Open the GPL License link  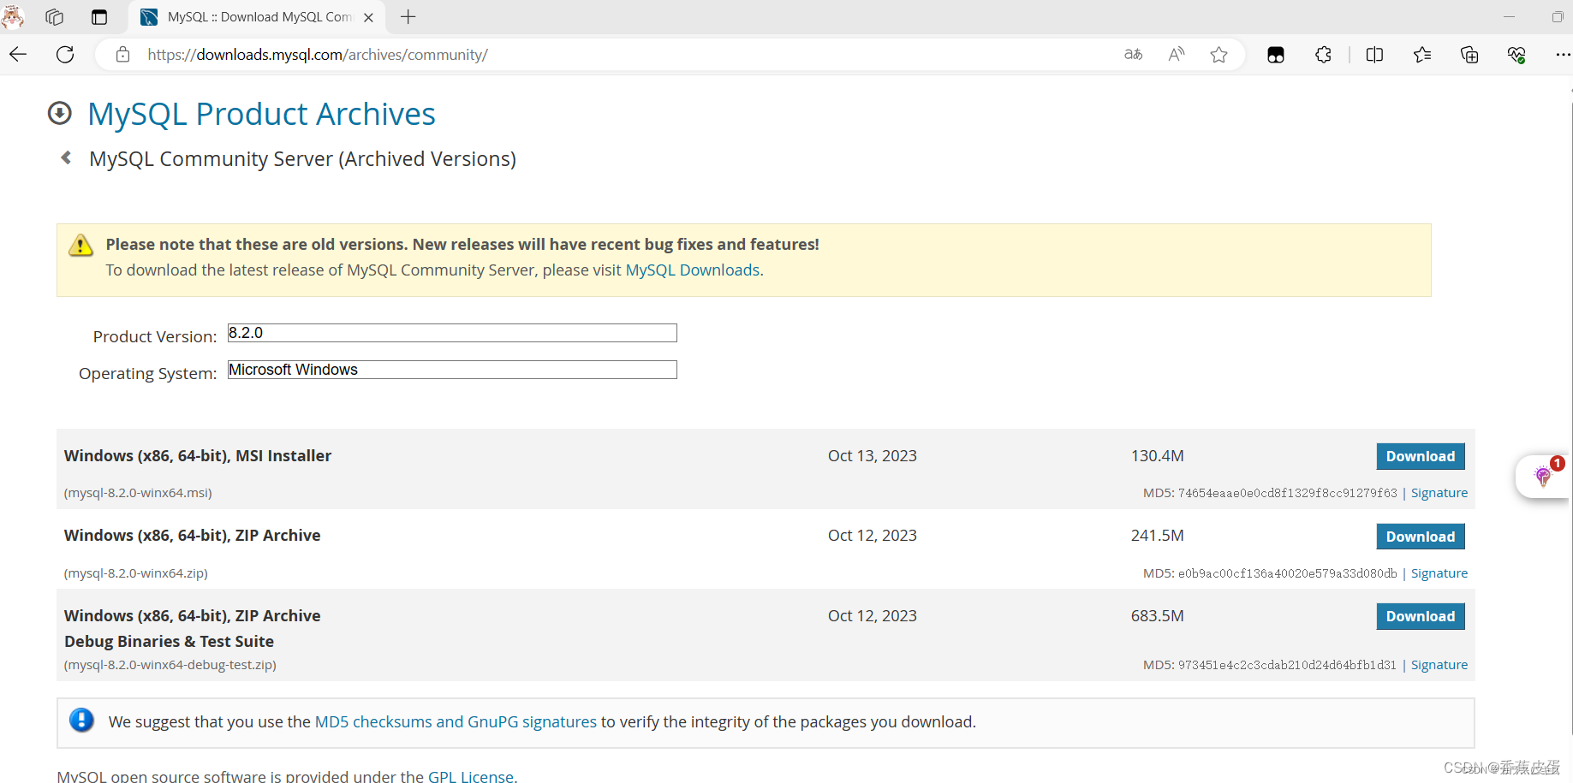(x=471, y=775)
